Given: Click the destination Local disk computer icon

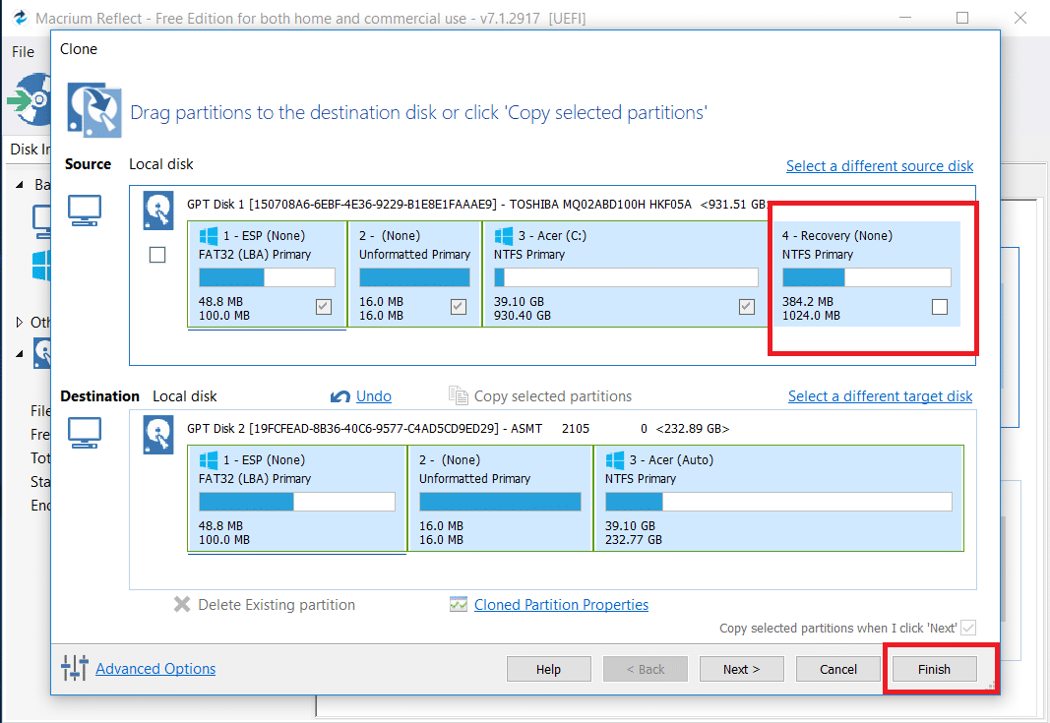Looking at the screenshot, I should coord(85,433).
